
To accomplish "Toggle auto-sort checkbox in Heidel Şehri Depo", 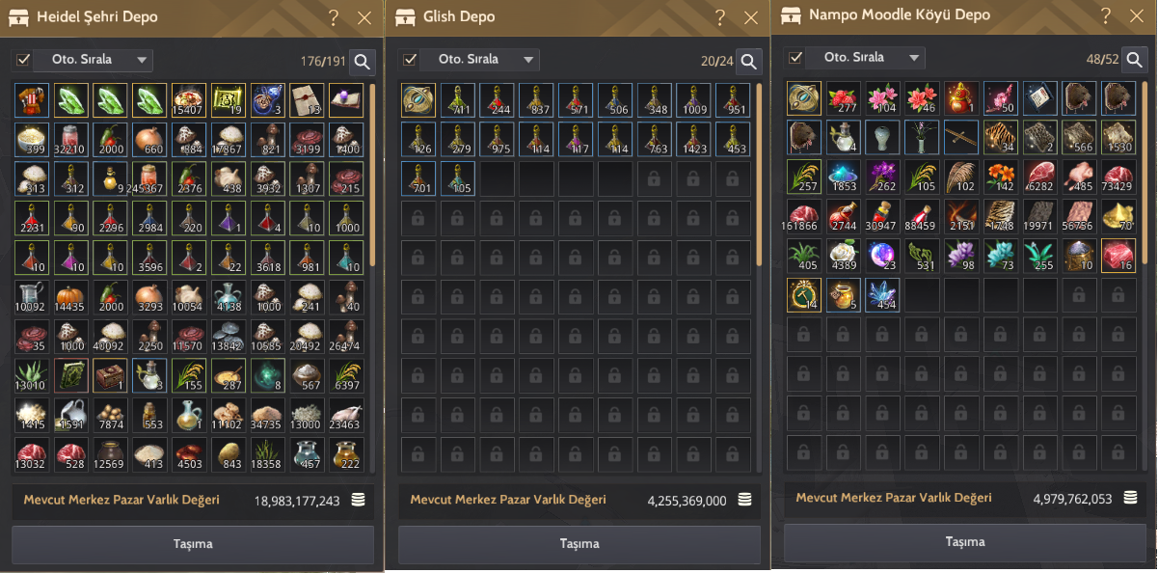I will pyautogui.click(x=23, y=60).
